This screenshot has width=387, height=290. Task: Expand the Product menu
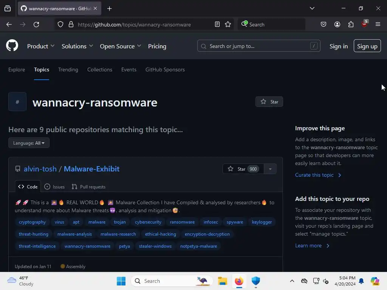(x=41, y=46)
